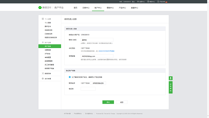
Task: Open the message center envelope icon
Action: click(x=138, y=2)
